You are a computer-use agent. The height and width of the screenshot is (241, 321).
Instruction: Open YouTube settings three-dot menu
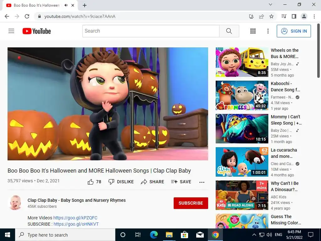coord(268,31)
